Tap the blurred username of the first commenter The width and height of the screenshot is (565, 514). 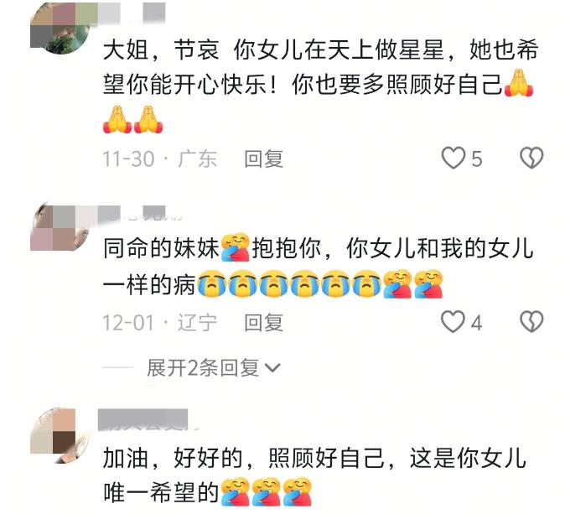pyautogui.click(x=132, y=13)
